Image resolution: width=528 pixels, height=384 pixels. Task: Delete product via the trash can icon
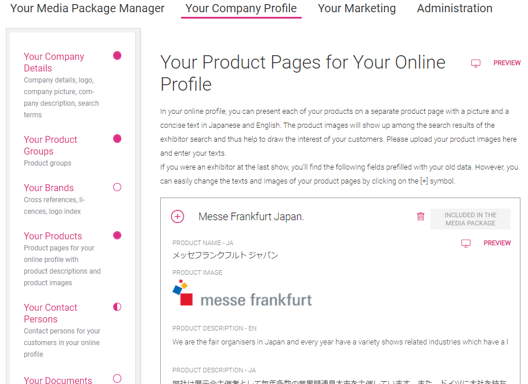[421, 217]
